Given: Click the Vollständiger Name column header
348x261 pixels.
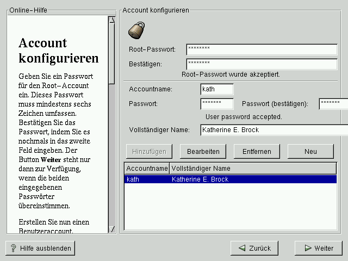Looking at the screenshot, I should (253, 169).
